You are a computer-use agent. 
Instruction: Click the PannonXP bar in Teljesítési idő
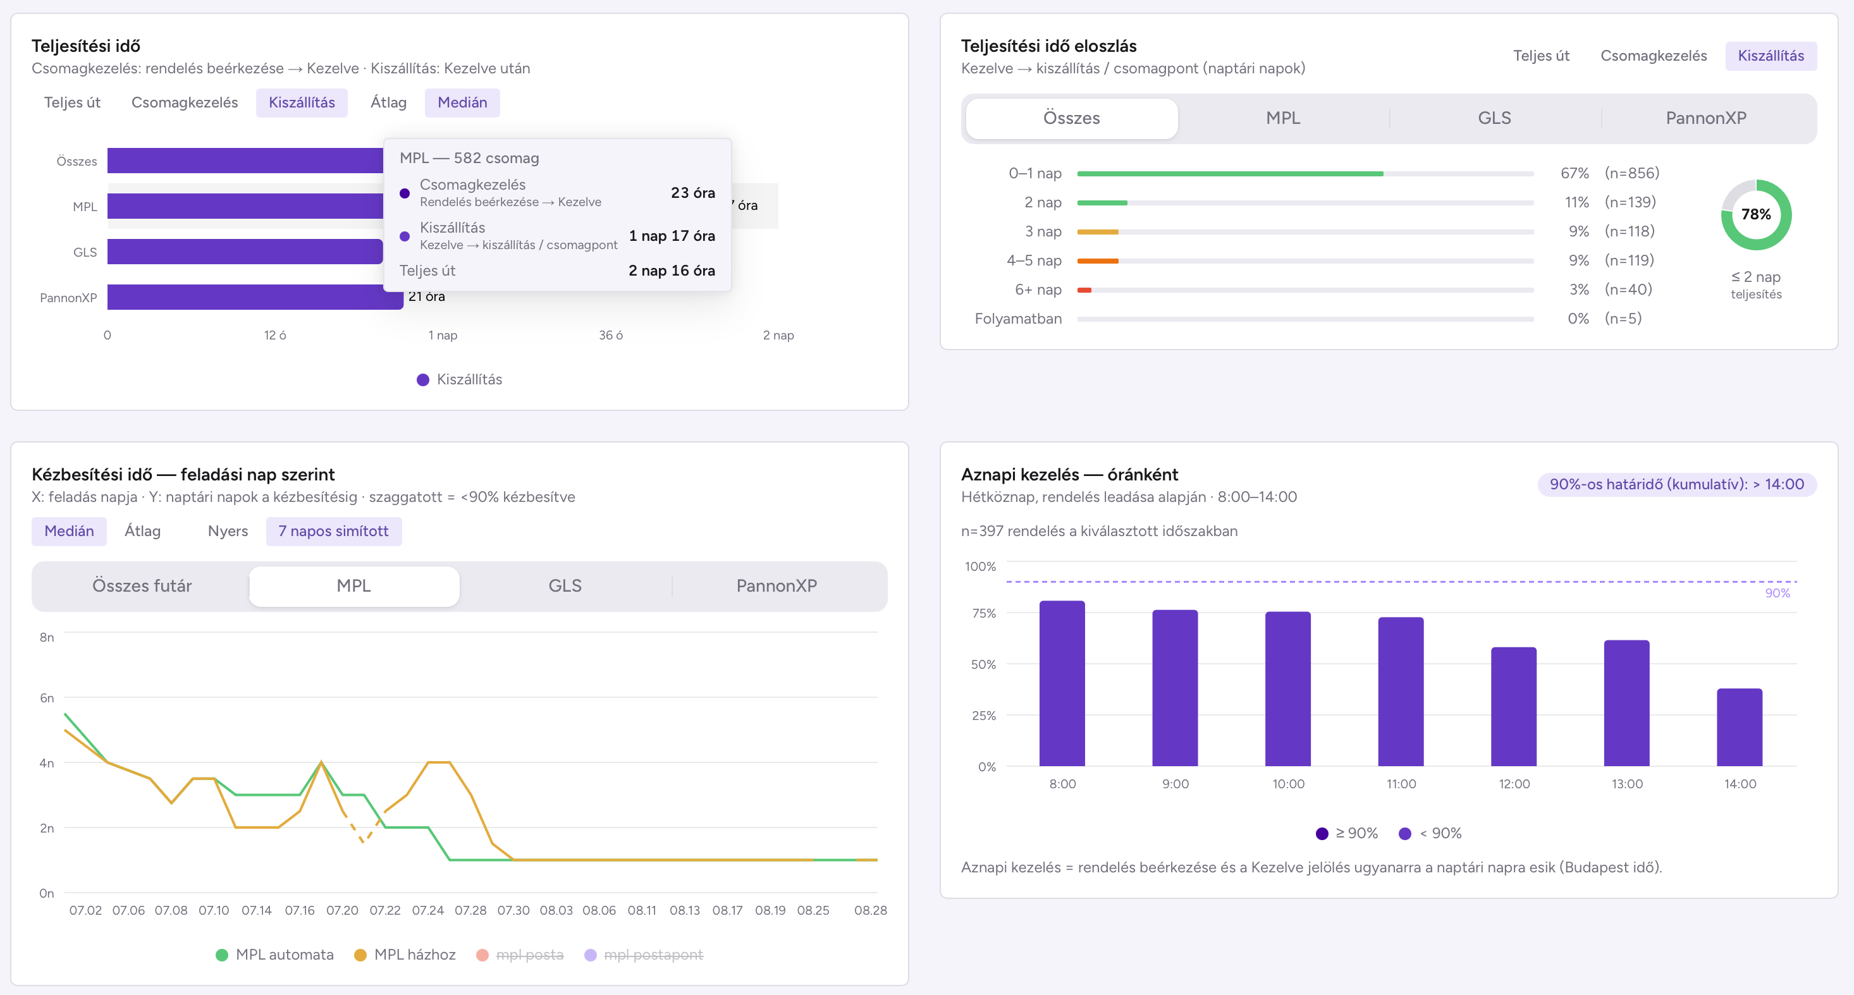click(x=255, y=297)
